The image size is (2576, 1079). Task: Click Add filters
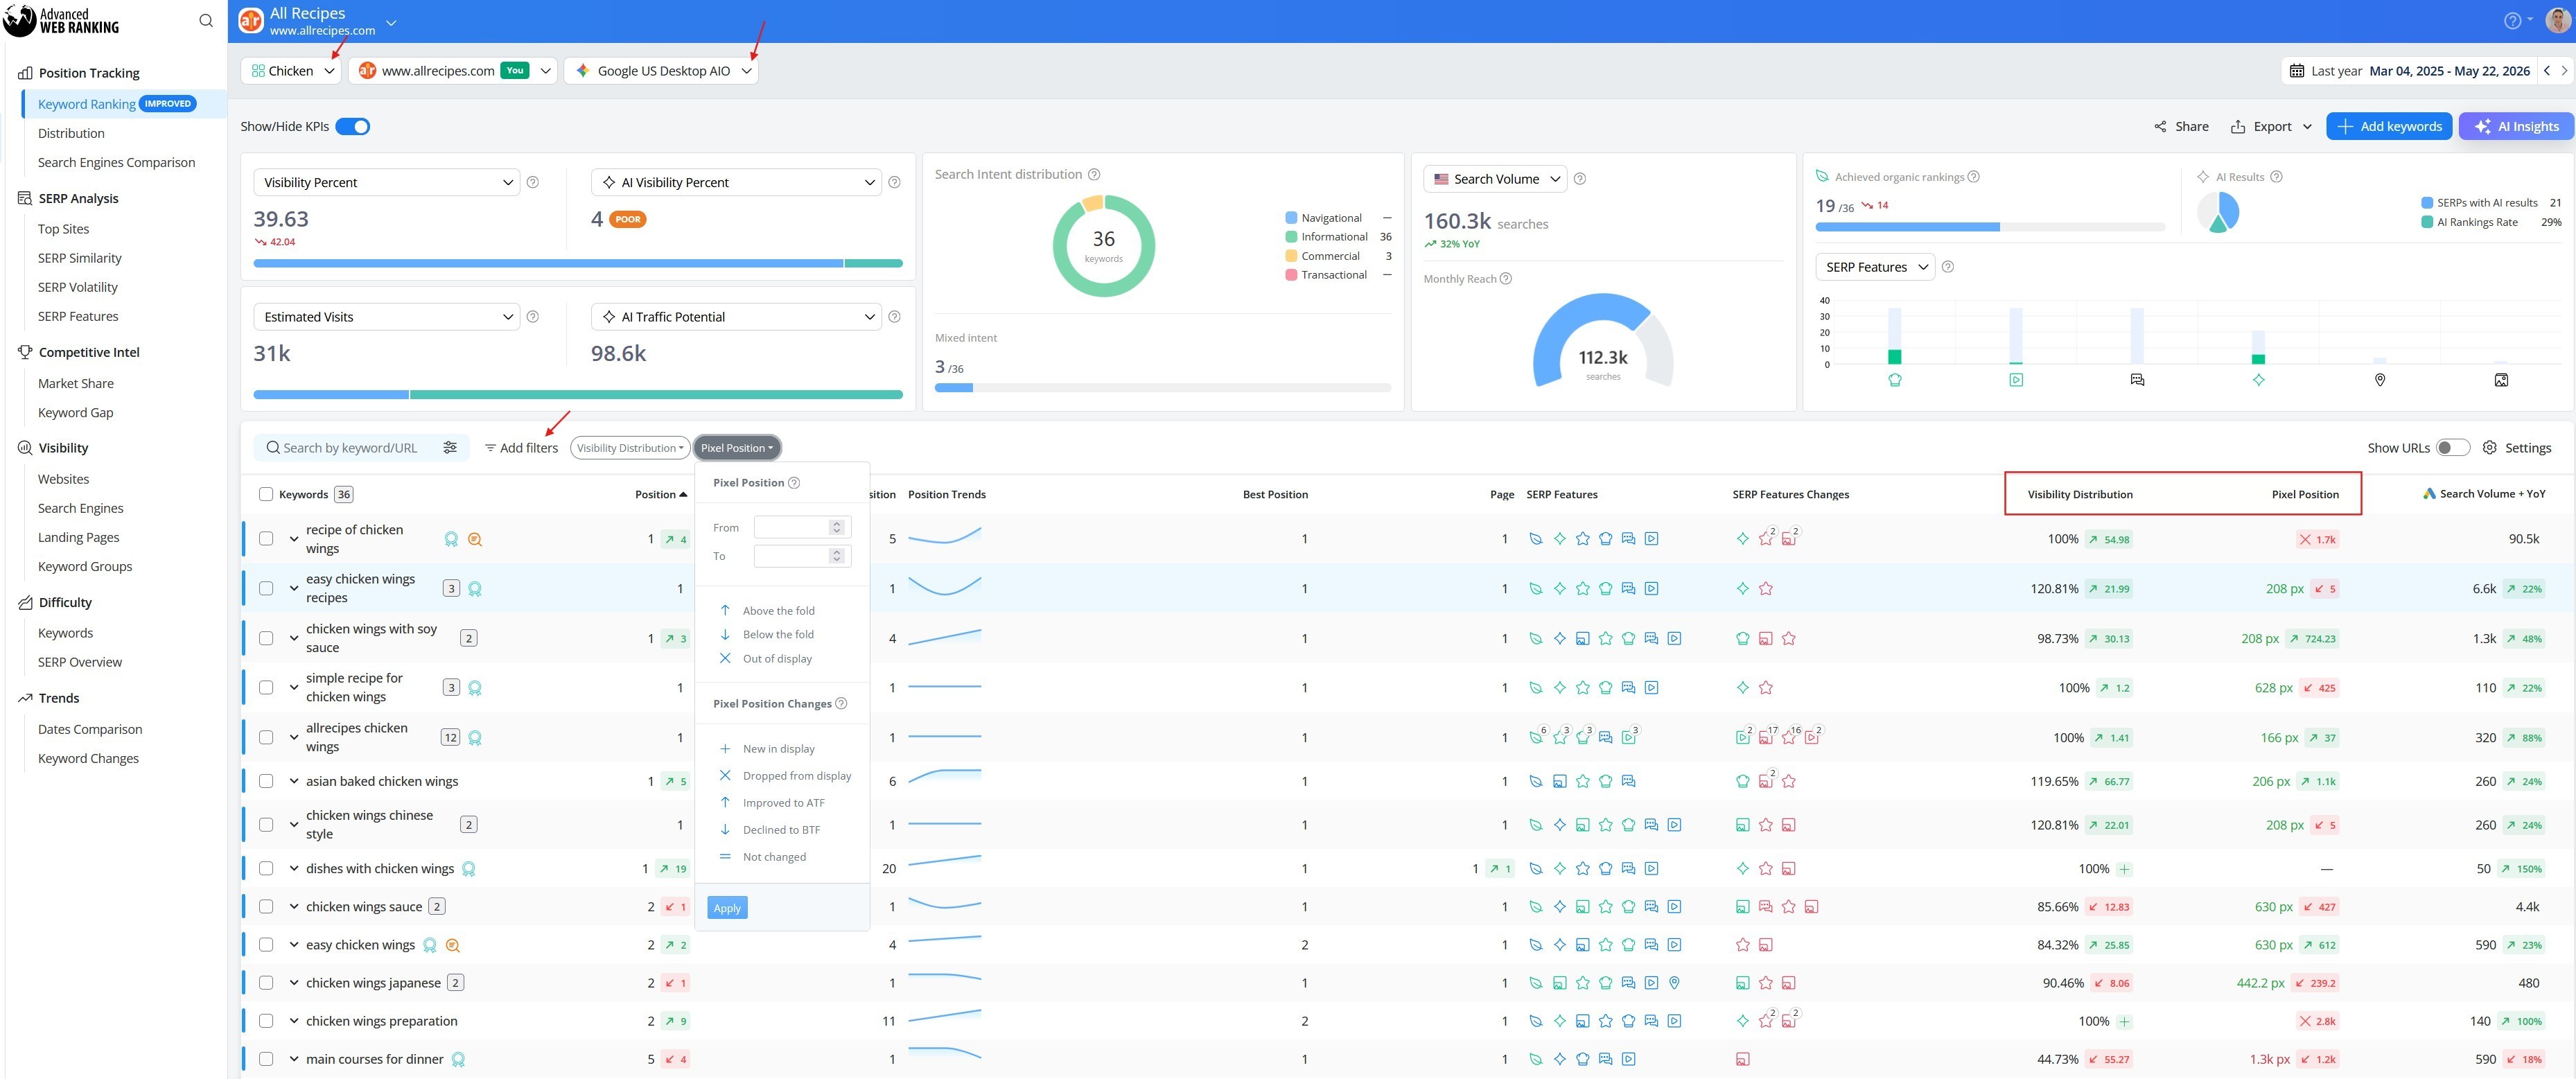521,448
